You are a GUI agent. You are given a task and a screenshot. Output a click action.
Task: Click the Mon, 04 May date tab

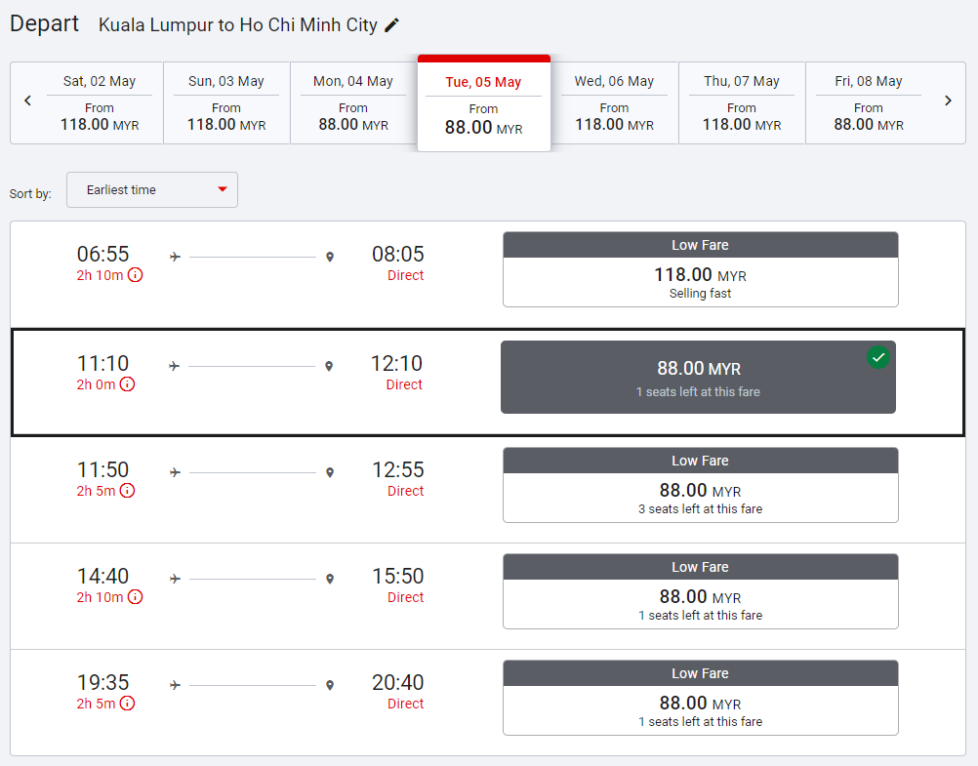pyautogui.click(x=353, y=102)
